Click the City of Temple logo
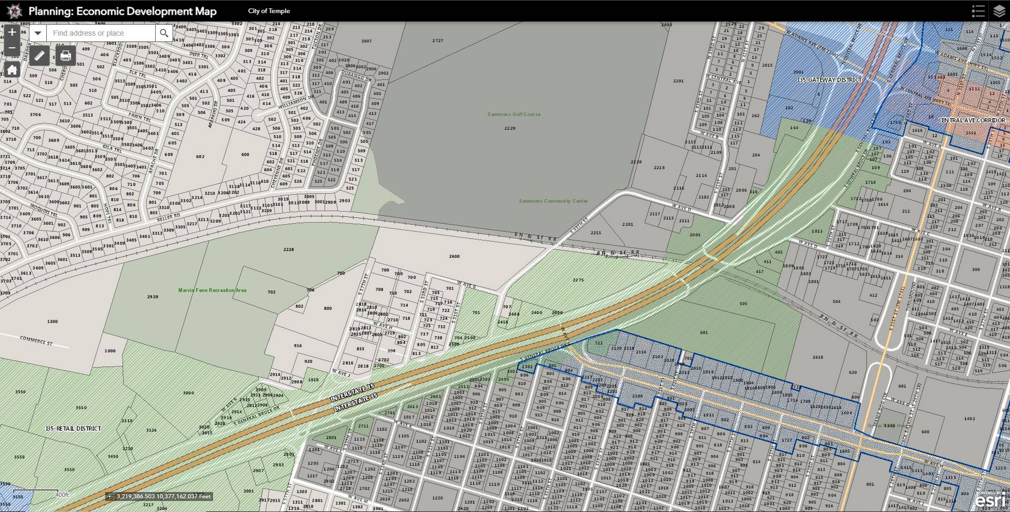The width and height of the screenshot is (1010, 512). click(14, 11)
